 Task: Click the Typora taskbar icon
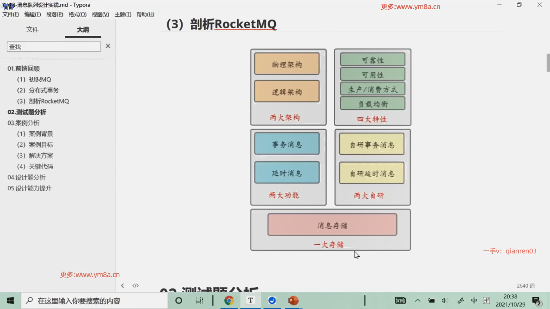(x=250, y=300)
